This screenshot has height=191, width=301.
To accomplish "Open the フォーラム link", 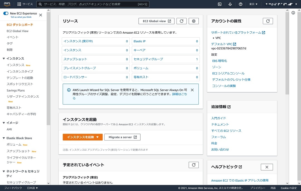I will (219, 137).
